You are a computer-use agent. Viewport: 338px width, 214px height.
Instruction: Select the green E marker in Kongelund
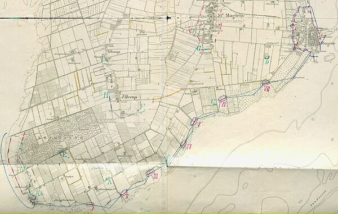click(x=64, y=155)
